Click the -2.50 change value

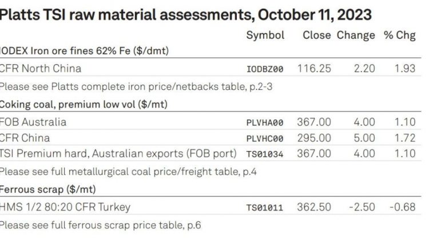[x=362, y=207]
